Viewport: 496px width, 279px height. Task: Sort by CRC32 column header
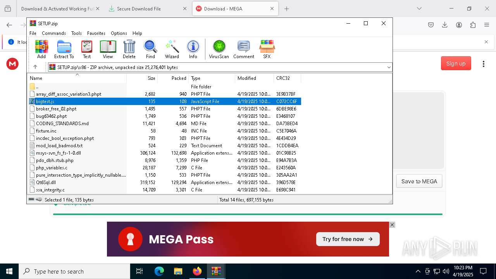pos(287,78)
